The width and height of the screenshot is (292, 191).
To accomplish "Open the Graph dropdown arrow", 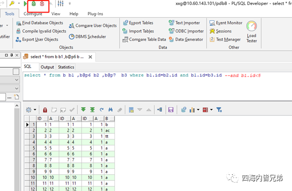I will click(x=198, y=110).
